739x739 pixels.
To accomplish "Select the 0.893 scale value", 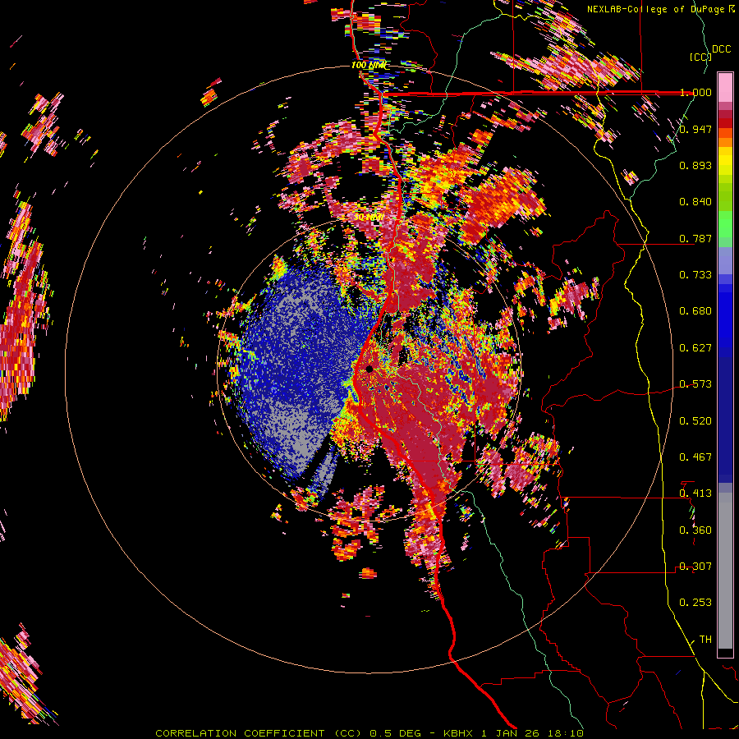I will tap(695, 165).
